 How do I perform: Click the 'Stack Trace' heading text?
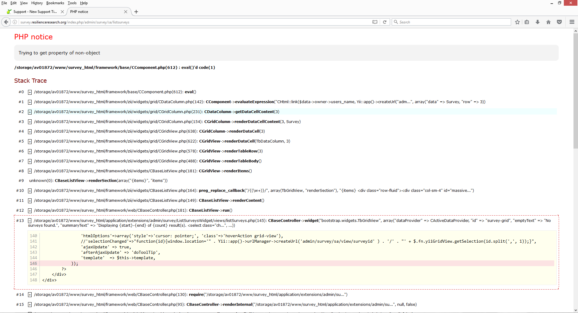(30, 81)
